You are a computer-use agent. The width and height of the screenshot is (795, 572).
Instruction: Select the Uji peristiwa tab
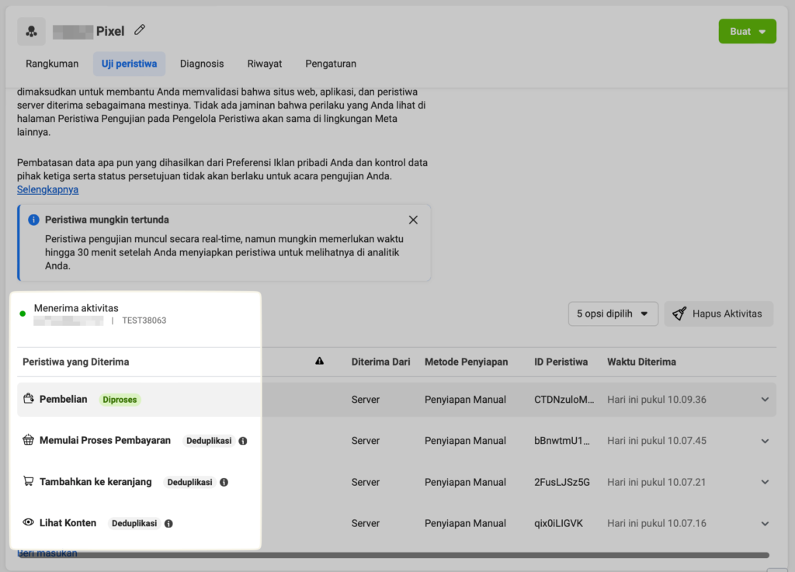pyautogui.click(x=130, y=64)
